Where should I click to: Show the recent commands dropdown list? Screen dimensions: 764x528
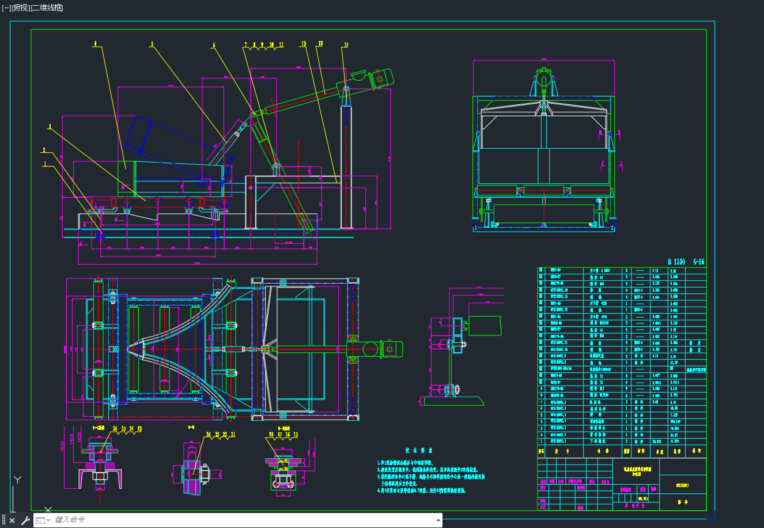pos(43,521)
